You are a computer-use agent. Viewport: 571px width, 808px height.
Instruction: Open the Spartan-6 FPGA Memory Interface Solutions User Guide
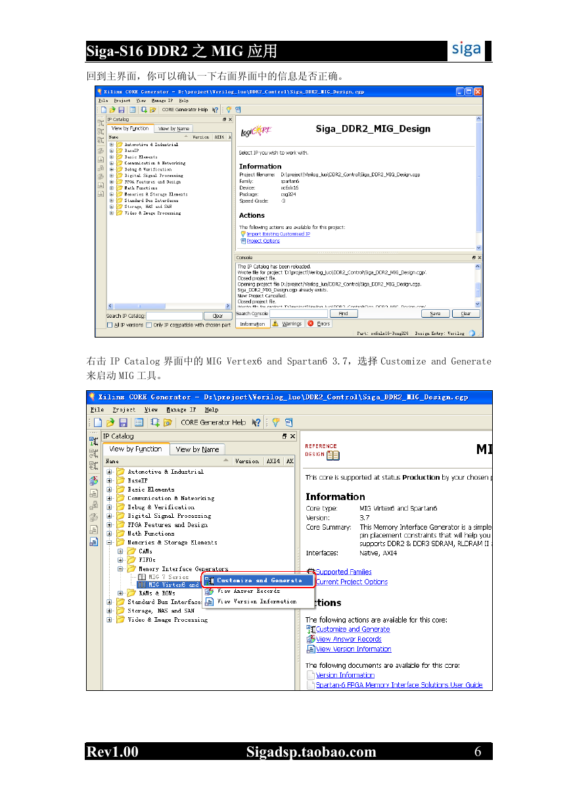pos(400,685)
